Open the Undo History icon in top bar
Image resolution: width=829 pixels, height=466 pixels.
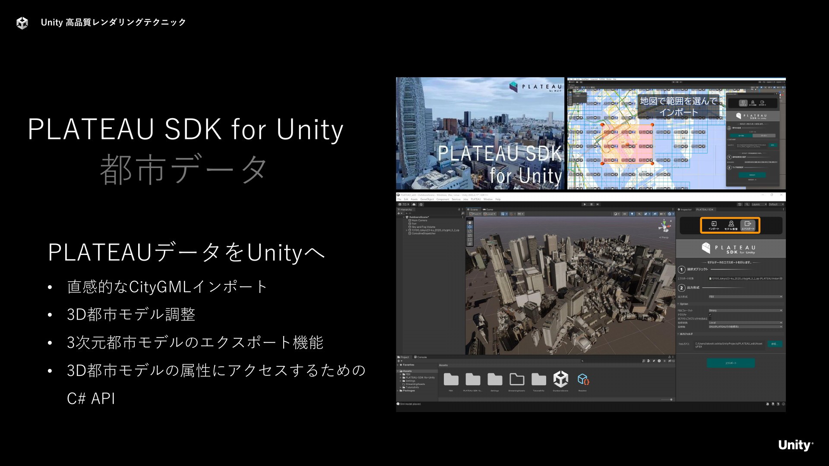coord(740,205)
